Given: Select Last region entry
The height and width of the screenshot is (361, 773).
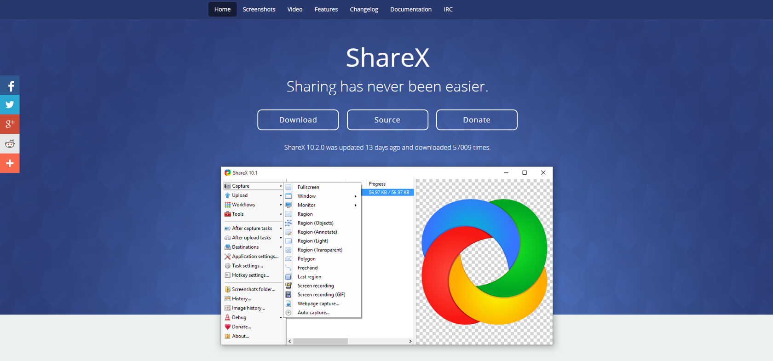Looking at the screenshot, I should 323,277.
